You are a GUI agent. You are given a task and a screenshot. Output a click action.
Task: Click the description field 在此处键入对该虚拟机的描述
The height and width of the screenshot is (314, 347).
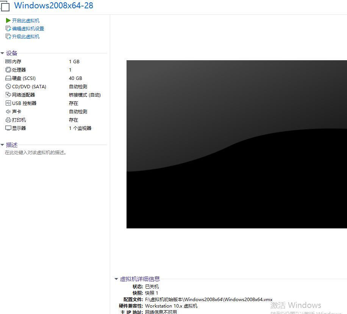(36, 153)
